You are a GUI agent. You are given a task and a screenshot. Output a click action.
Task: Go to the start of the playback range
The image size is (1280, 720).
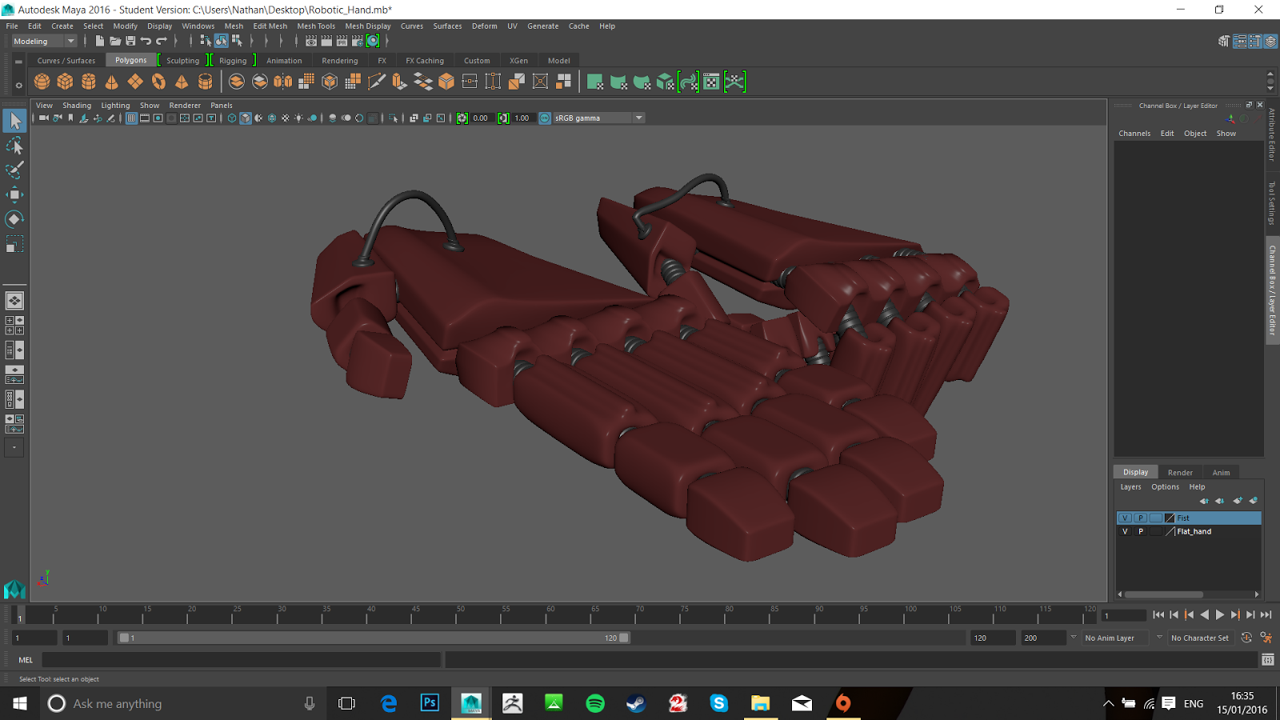pyautogui.click(x=1158, y=614)
